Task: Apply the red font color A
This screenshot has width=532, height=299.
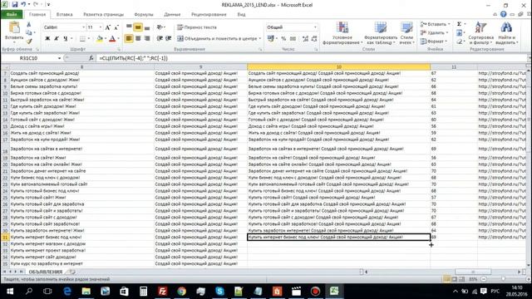Action: [112, 39]
